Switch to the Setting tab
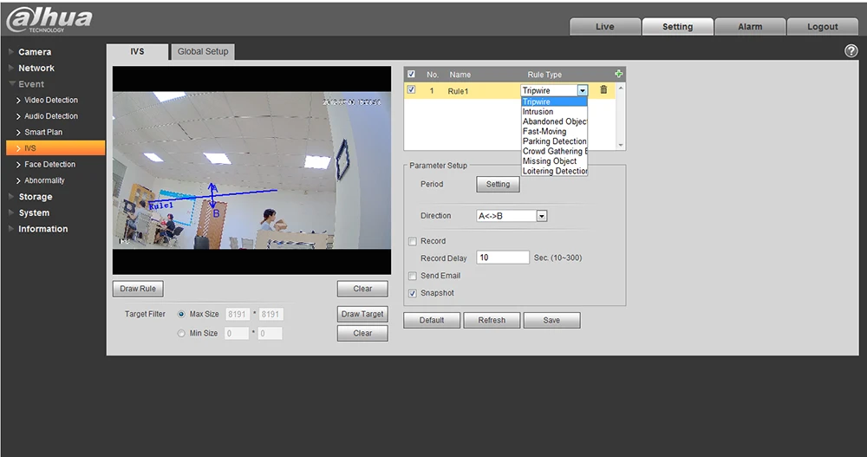Viewport: 867px width, 457px height. pos(677,27)
